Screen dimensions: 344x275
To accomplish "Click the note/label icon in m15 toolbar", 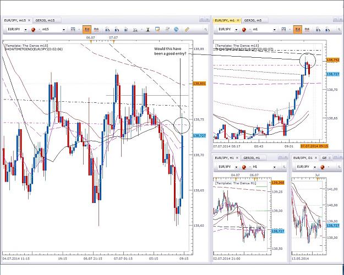I will point(157,29).
